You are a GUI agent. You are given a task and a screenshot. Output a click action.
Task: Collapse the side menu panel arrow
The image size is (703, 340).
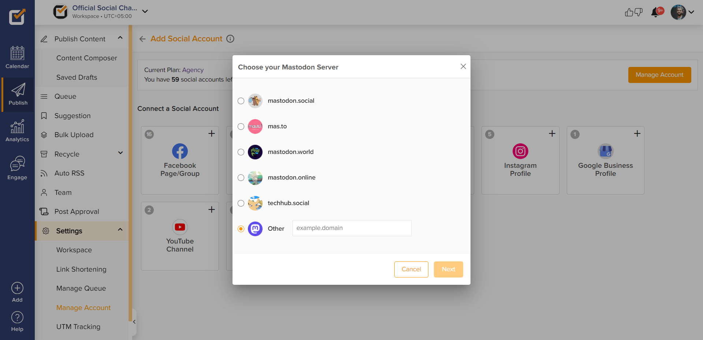click(134, 322)
